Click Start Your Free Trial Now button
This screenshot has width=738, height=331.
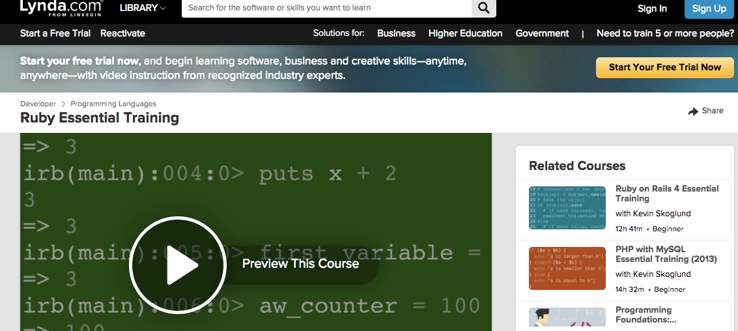pos(664,67)
